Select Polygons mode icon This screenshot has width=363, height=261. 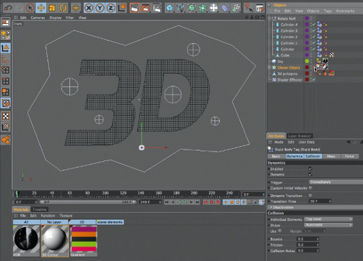[5, 92]
